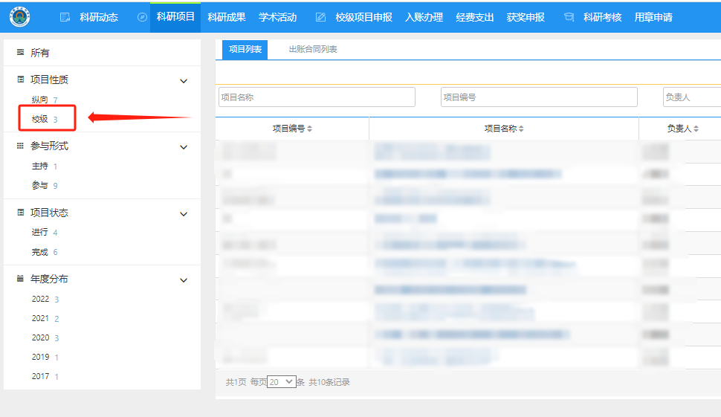Filter projects by 校级 category

[x=40, y=119]
